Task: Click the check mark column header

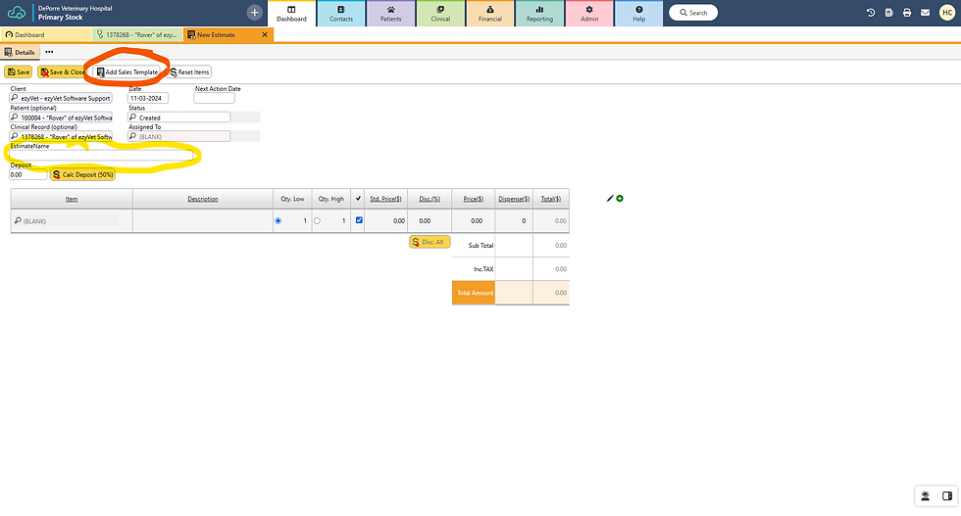Action: (x=359, y=199)
